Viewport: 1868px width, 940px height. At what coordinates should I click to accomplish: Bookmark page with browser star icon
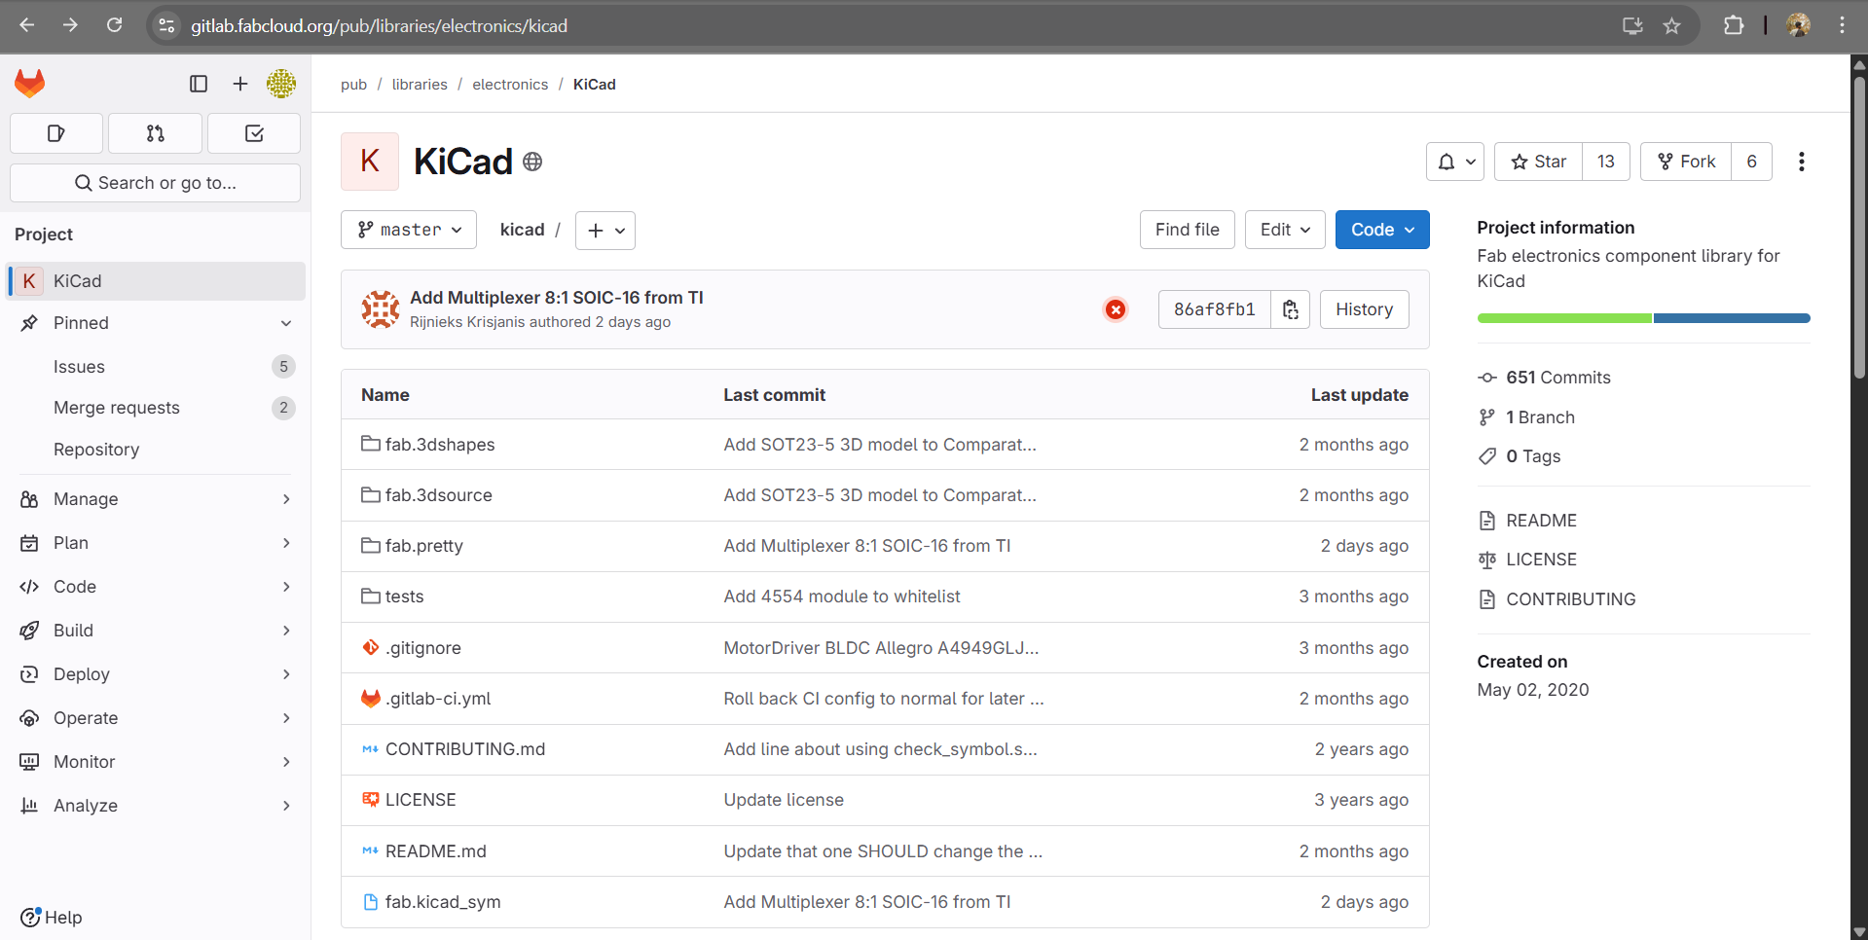click(x=1671, y=26)
